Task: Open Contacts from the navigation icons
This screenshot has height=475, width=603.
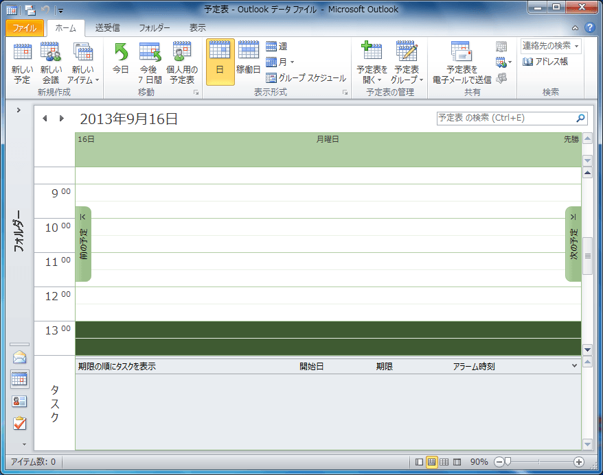Action: pyautogui.click(x=19, y=402)
